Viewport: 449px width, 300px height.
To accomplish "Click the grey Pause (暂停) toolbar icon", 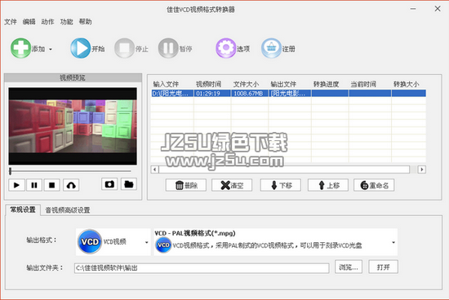I will (168, 48).
